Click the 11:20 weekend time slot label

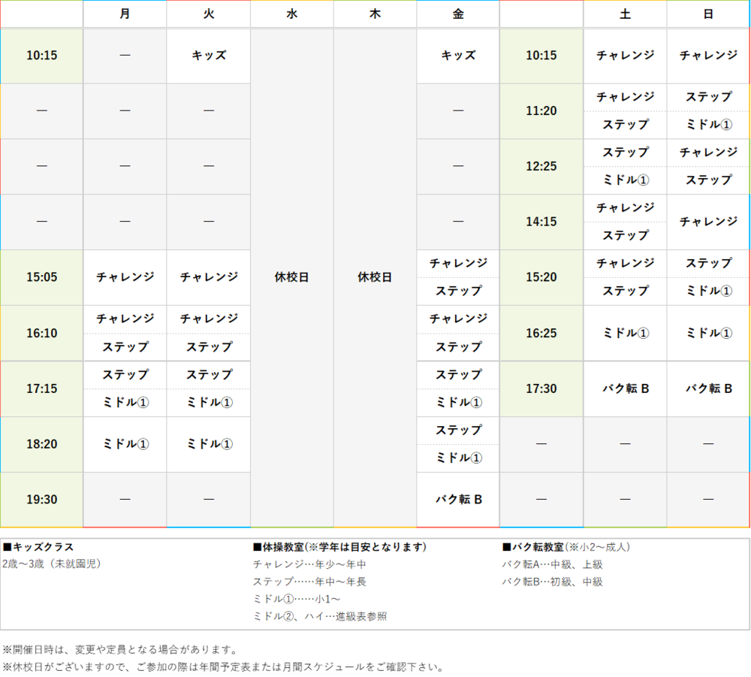(x=541, y=111)
